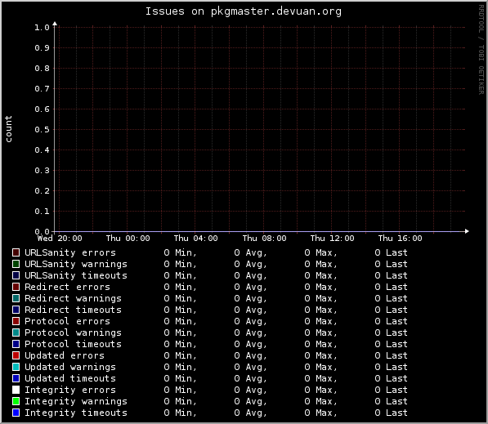This screenshot has height=424, width=488.
Task: Click the Thu 08:00 time axis label
Action: pos(264,239)
